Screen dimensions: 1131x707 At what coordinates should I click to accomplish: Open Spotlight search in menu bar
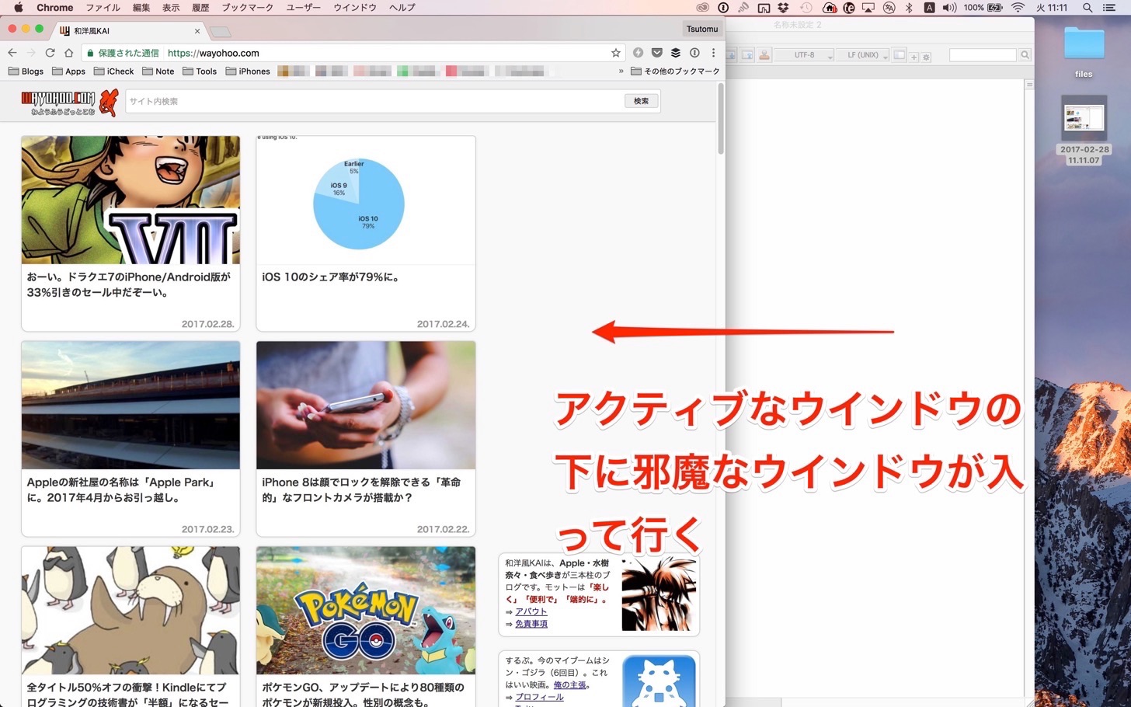click(x=1087, y=8)
